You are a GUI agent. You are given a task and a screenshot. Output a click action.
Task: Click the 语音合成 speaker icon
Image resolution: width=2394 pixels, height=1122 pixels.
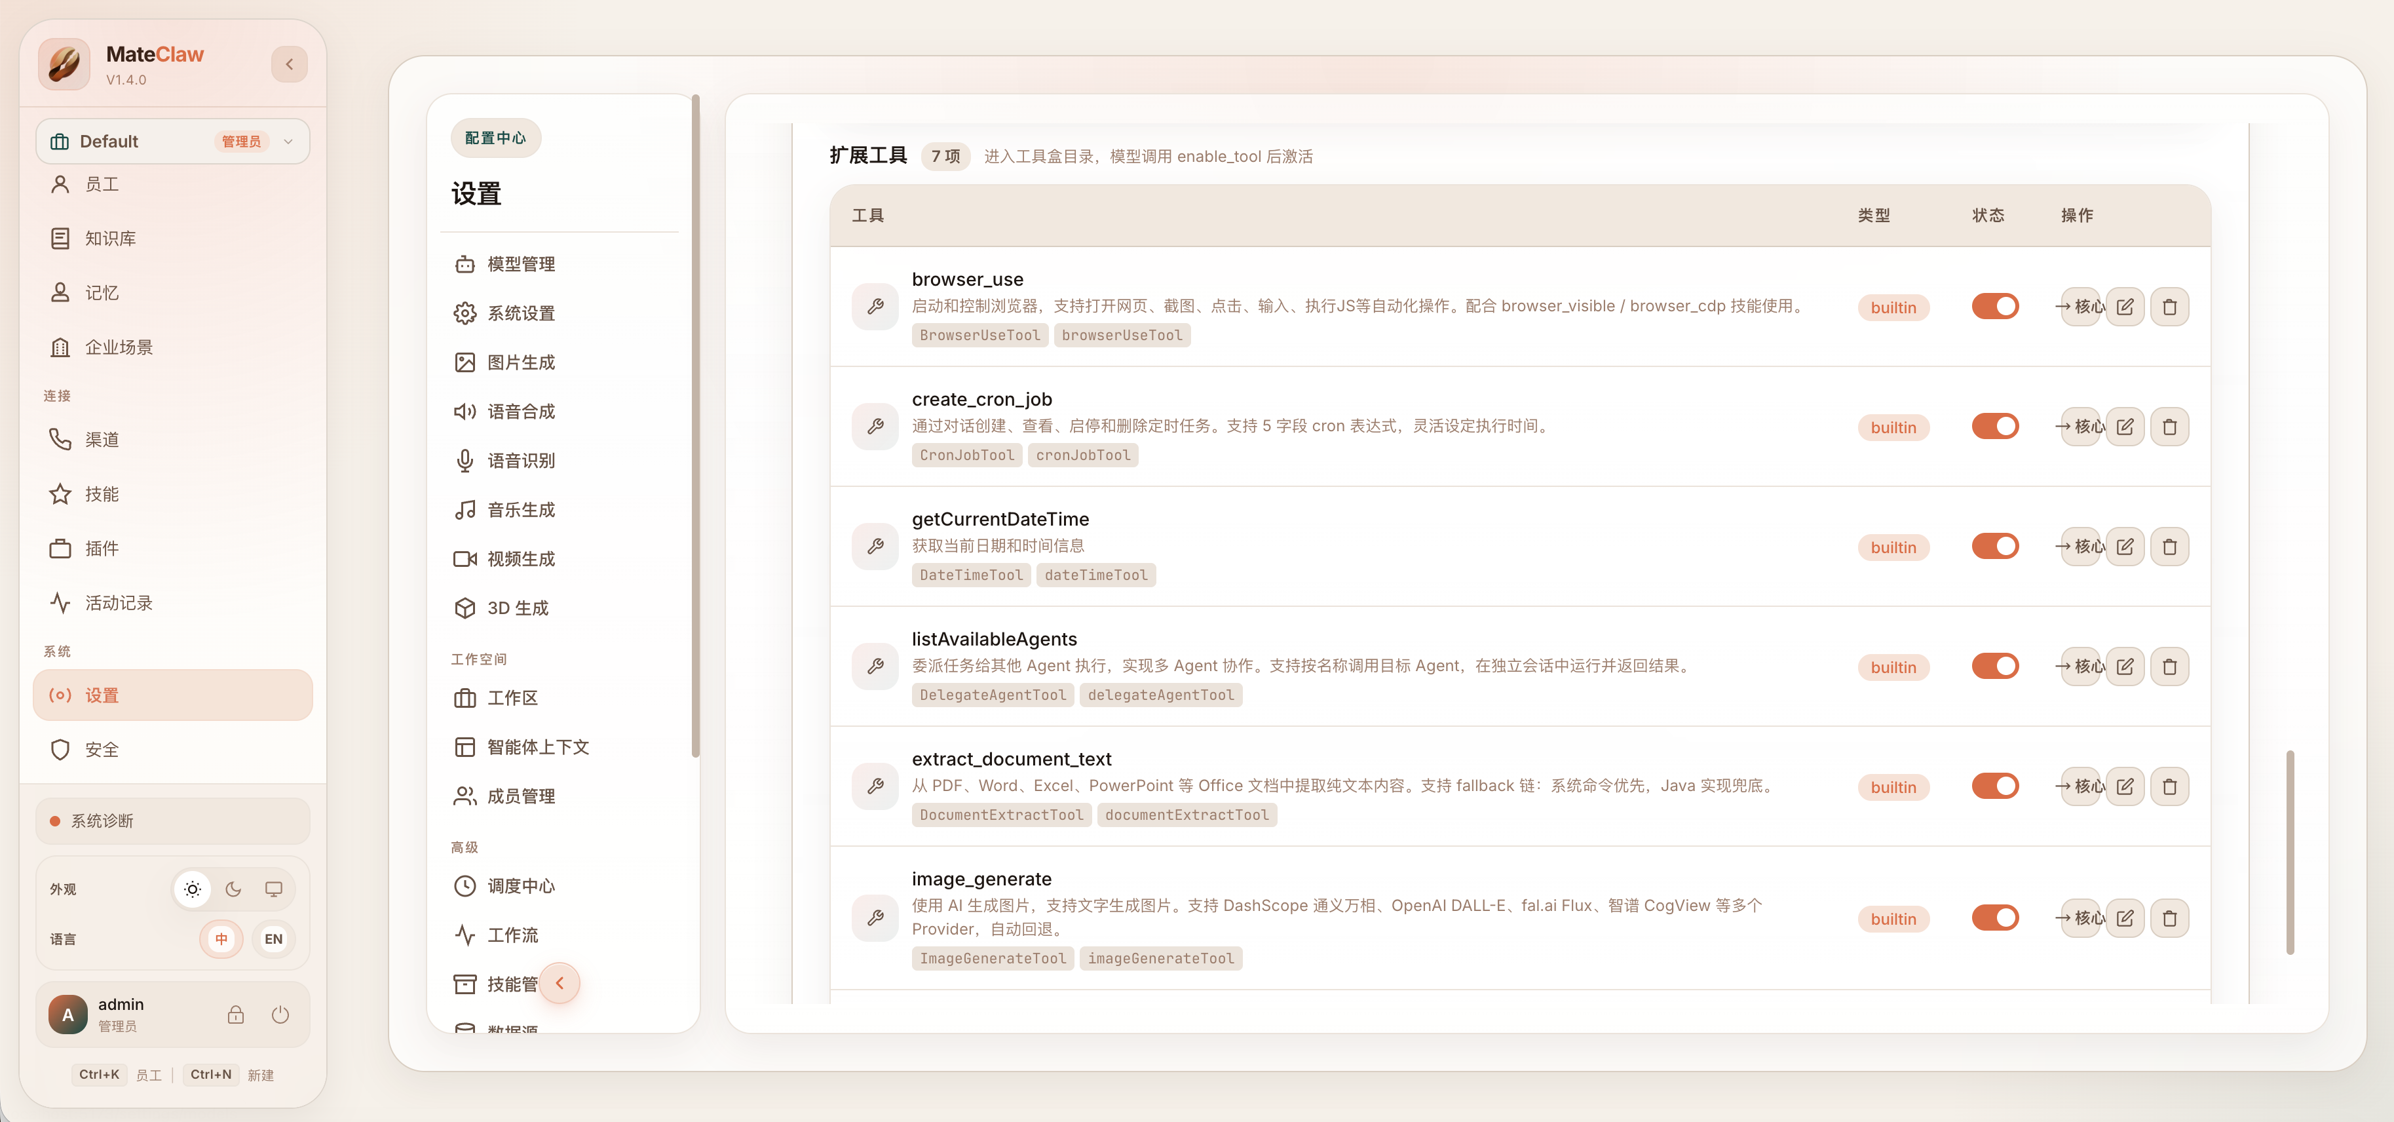[x=465, y=412]
